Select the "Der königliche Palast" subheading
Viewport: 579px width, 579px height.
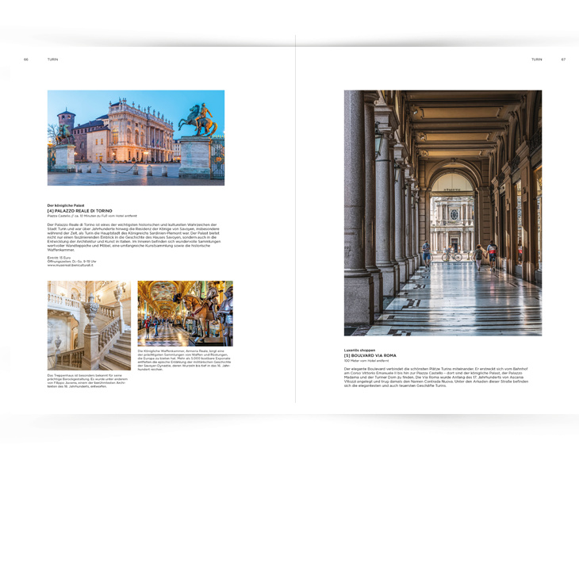(x=65, y=205)
